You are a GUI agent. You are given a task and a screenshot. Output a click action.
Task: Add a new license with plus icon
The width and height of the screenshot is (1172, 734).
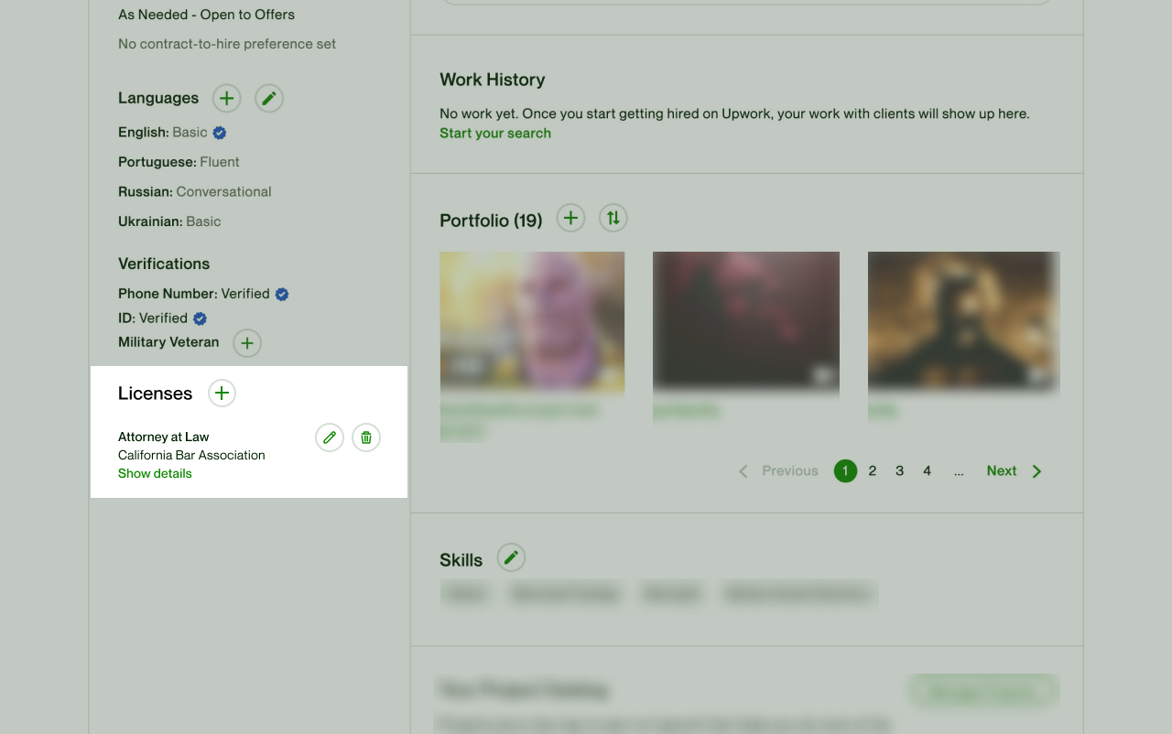(x=222, y=393)
